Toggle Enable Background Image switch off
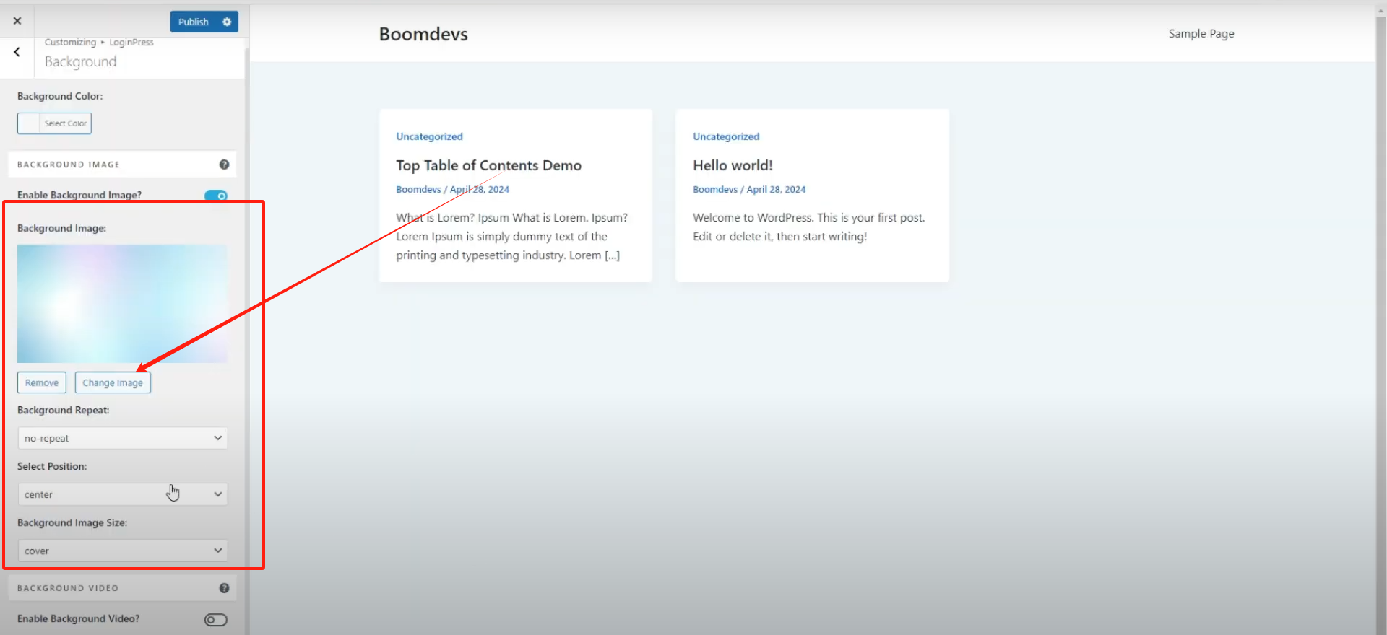 coord(216,196)
